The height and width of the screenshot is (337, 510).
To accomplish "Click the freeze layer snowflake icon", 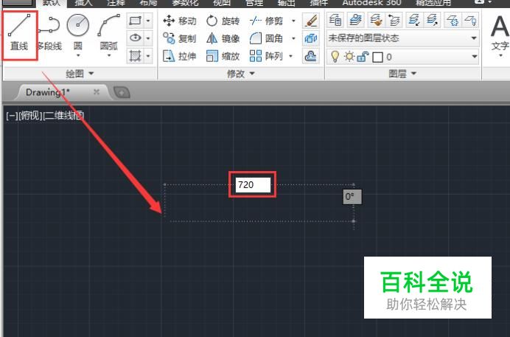I will pyautogui.click(x=452, y=21).
